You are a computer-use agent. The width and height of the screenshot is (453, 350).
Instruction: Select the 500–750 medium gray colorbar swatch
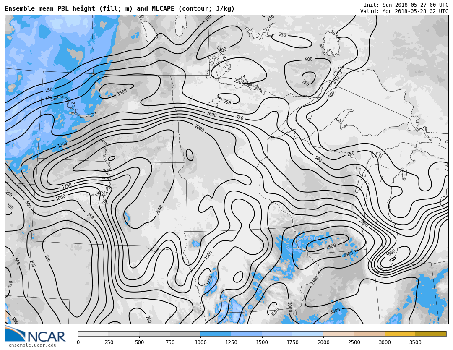coord(154,334)
